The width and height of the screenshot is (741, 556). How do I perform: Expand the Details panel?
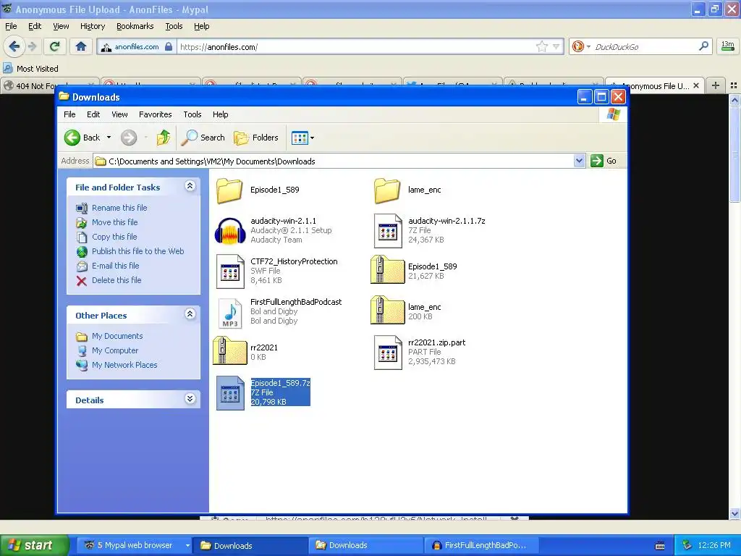(190, 399)
